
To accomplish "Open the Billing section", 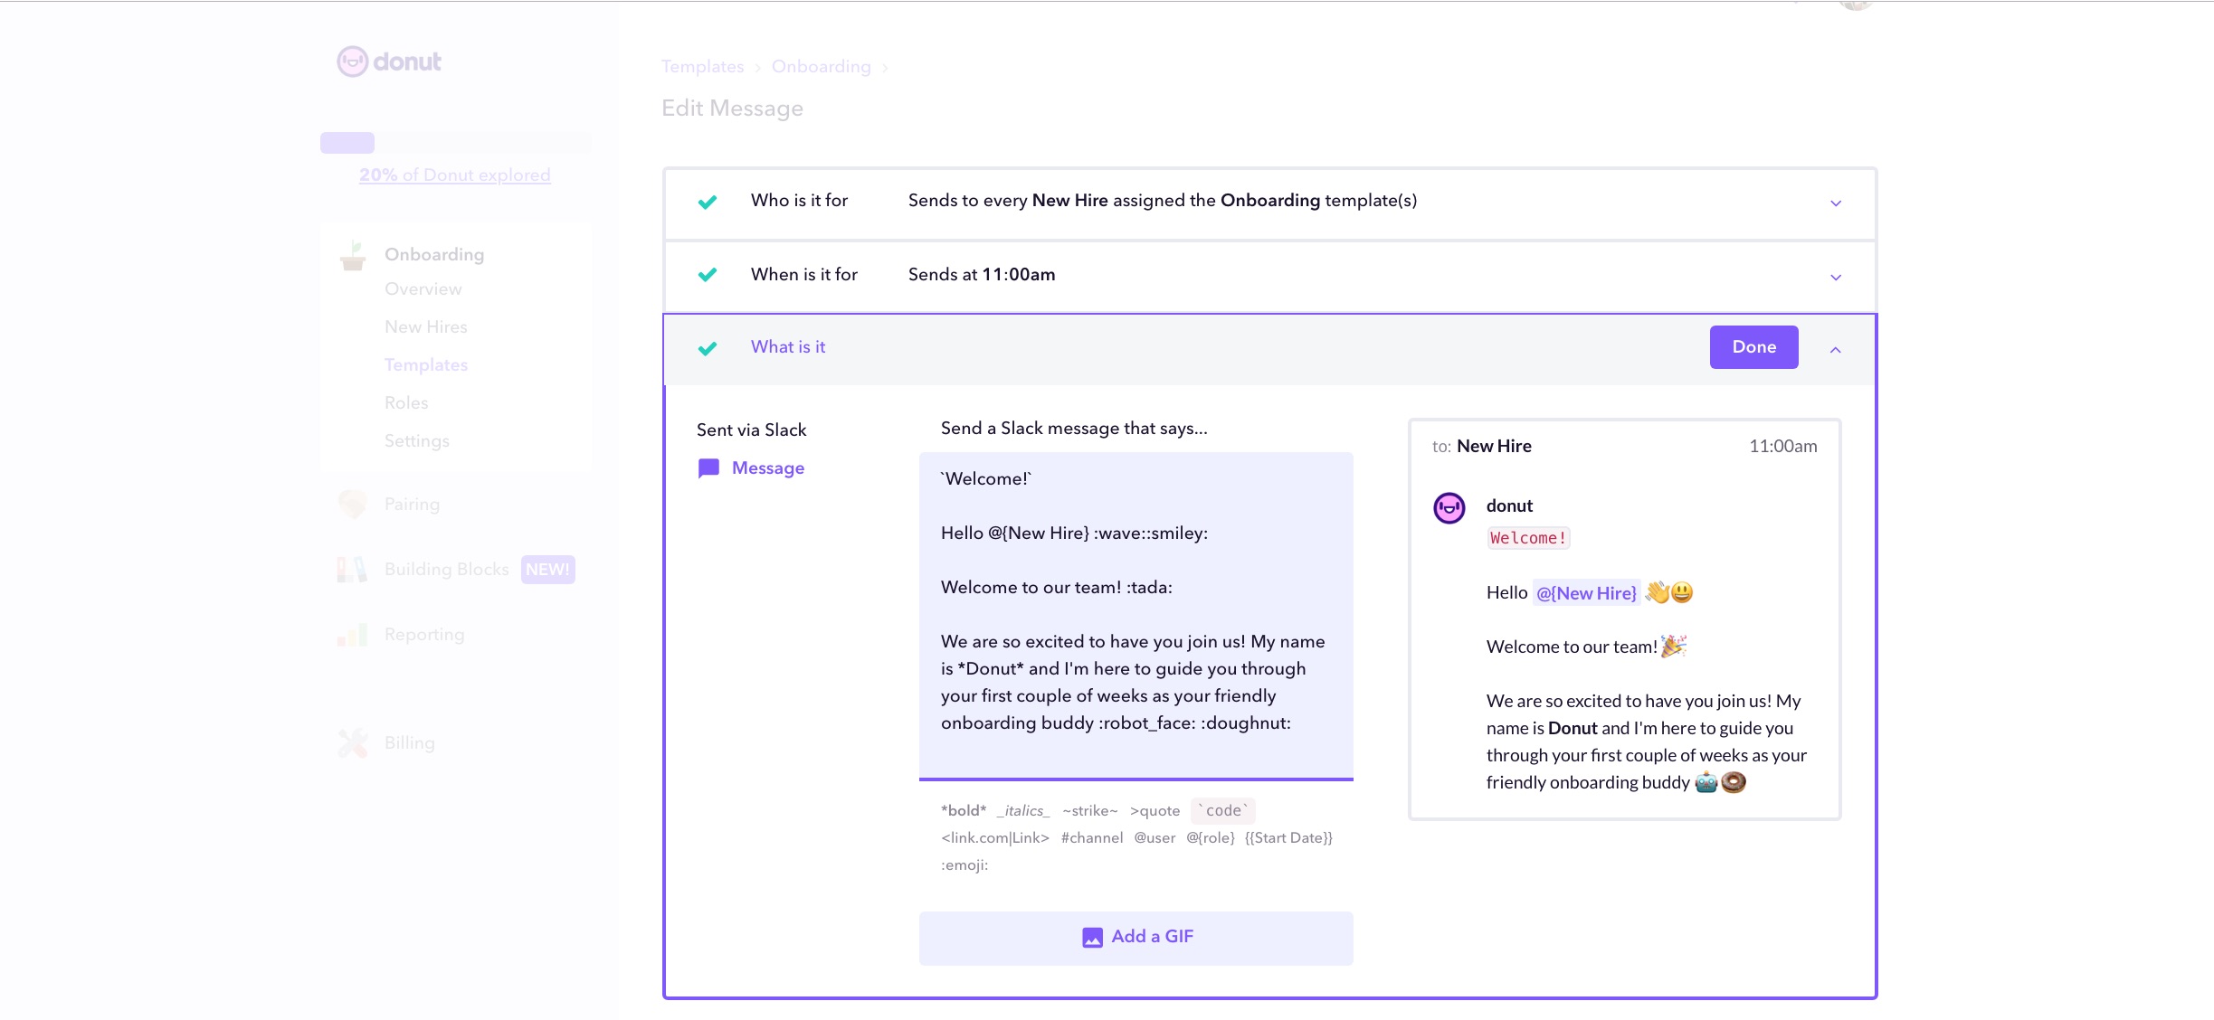I will click(410, 743).
